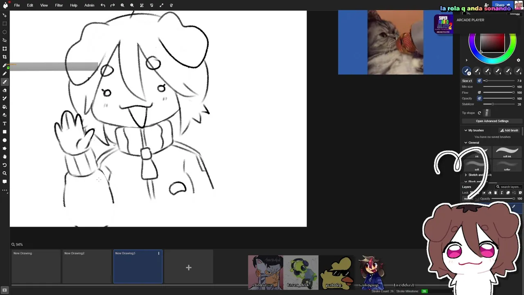Screen dimensions: 524x295
Task: Switch to New Drawing2 tab
Action: [x=87, y=267]
